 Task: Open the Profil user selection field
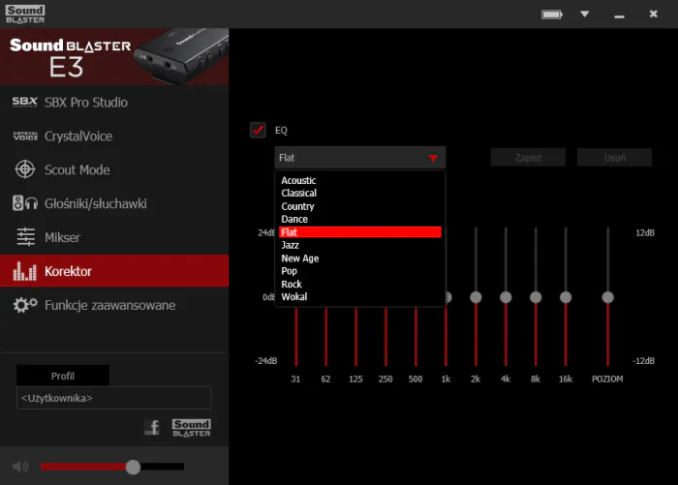click(x=113, y=398)
